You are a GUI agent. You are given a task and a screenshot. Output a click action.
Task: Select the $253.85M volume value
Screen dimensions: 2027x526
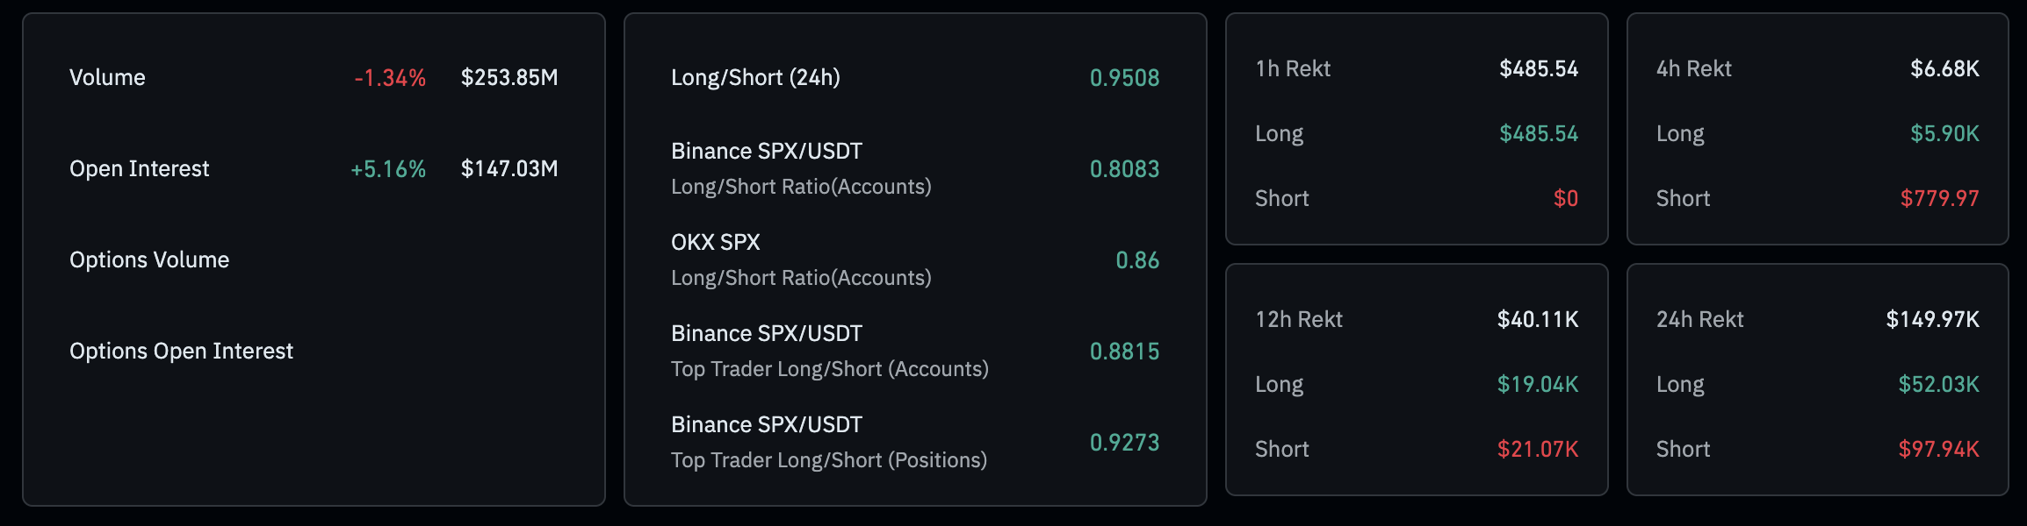509,77
